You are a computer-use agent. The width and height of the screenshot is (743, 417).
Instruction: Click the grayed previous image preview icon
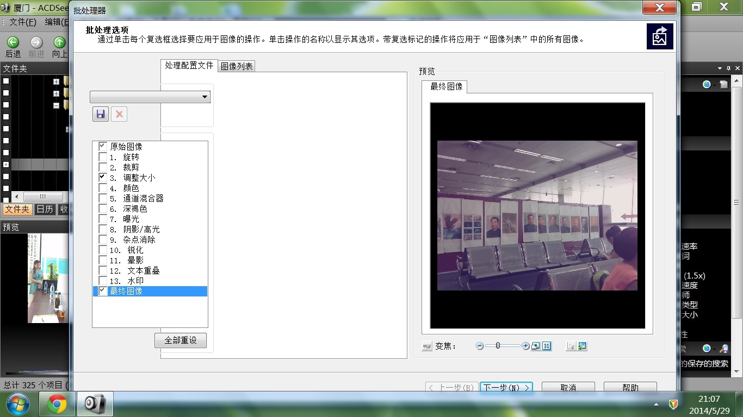tap(571, 346)
